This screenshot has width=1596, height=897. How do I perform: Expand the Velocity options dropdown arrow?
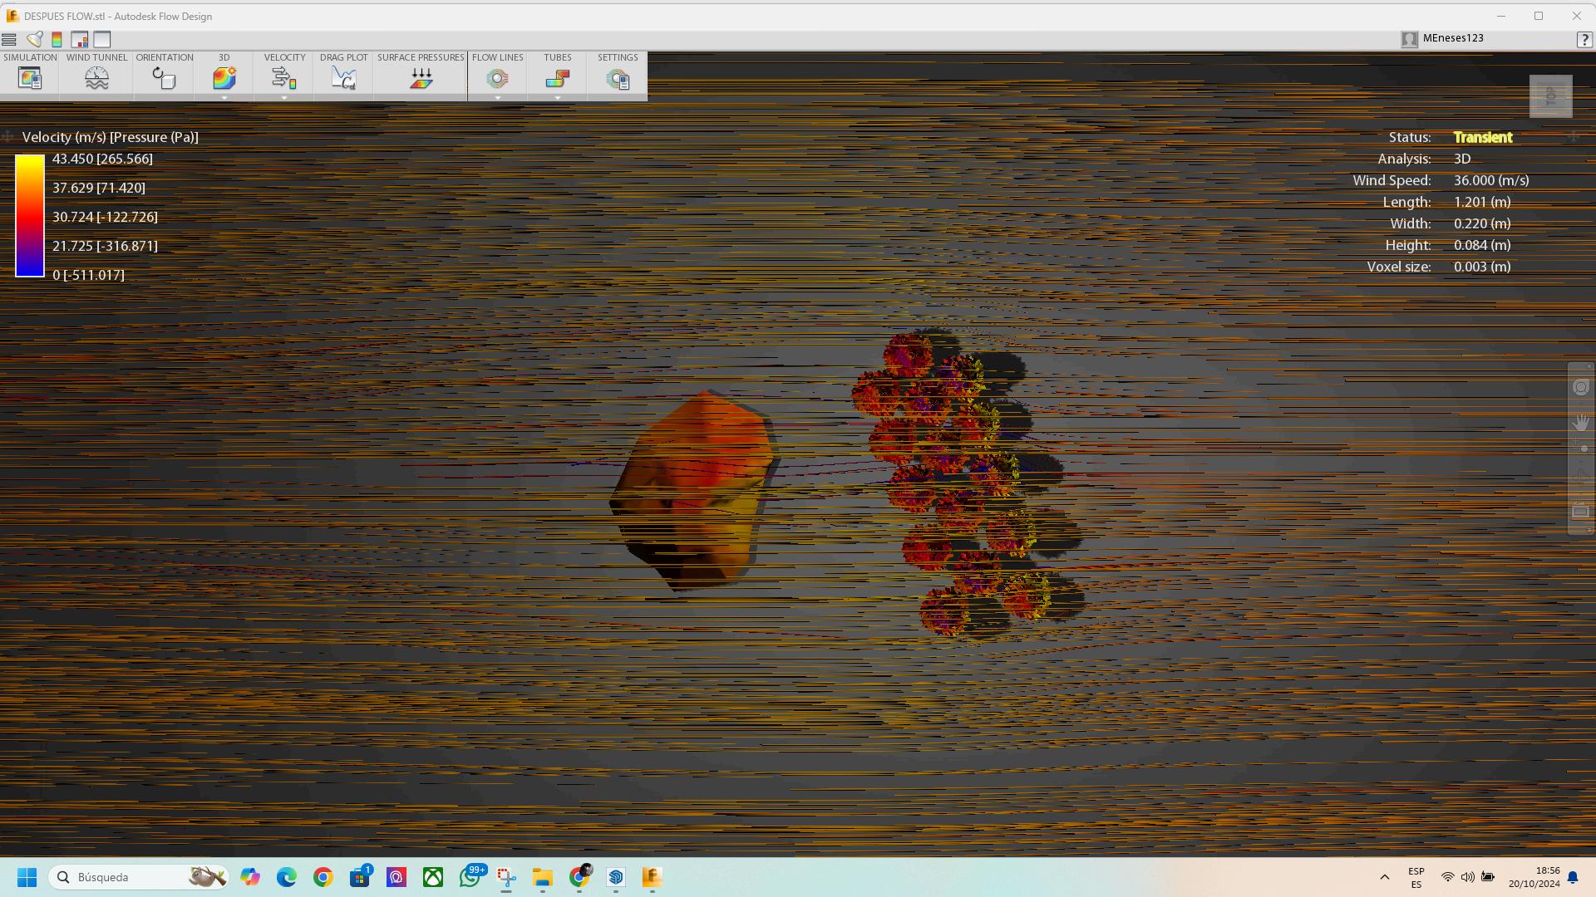pyautogui.click(x=284, y=98)
